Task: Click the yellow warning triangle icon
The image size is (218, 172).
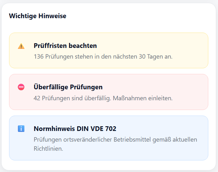Action: click(21, 46)
